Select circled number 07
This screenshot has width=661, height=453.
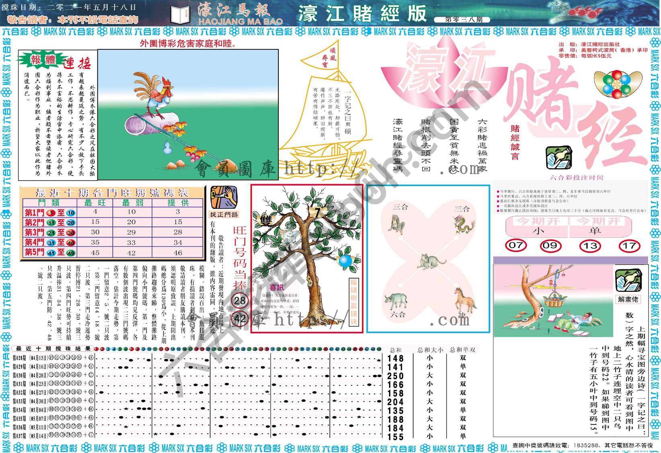pyautogui.click(x=516, y=245)
